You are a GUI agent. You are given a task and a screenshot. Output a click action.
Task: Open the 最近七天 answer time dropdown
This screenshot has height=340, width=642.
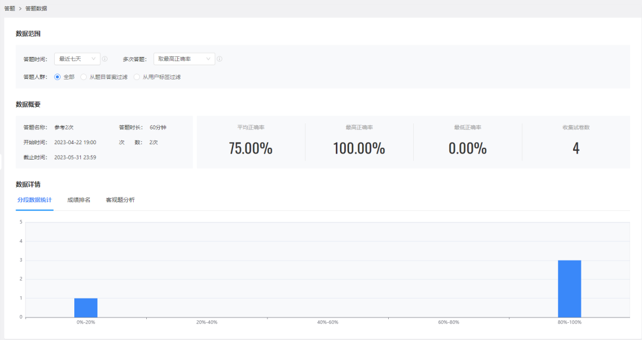(77, 59)
